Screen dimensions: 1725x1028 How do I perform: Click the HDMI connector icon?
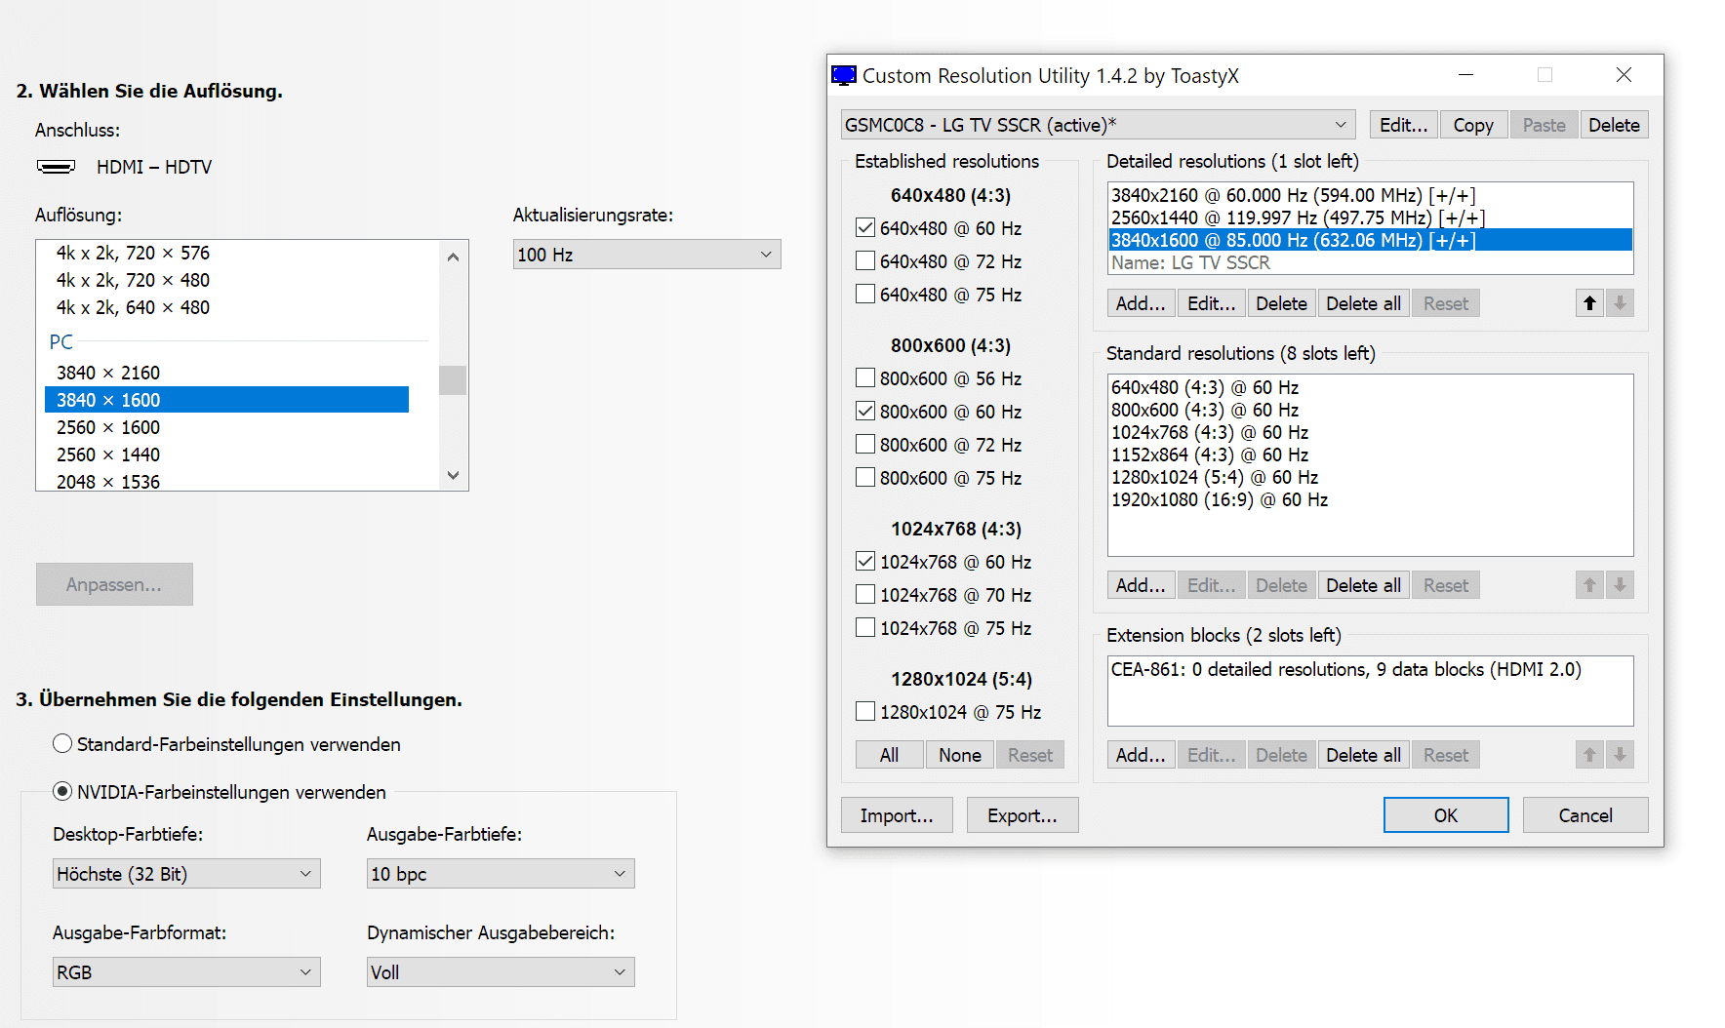tap(56, 167)
